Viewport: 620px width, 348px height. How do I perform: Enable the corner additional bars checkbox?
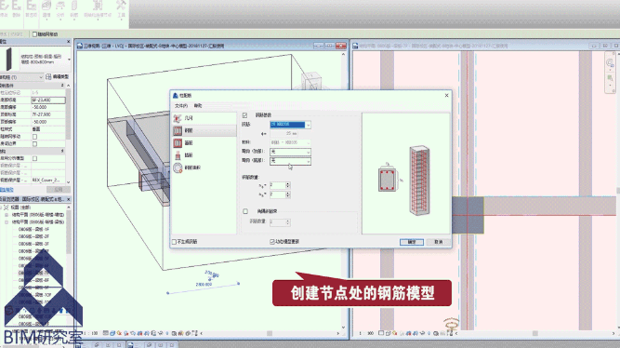tap(245, 211)
